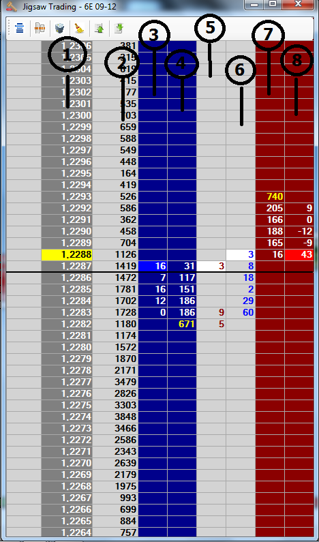
Task: Click the yellow ask depth 740
Action: click(x=270, y=196)
